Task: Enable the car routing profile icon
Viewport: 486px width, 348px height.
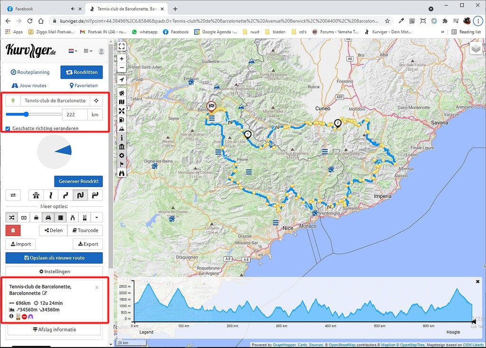Action: click(x=48, y=217)
